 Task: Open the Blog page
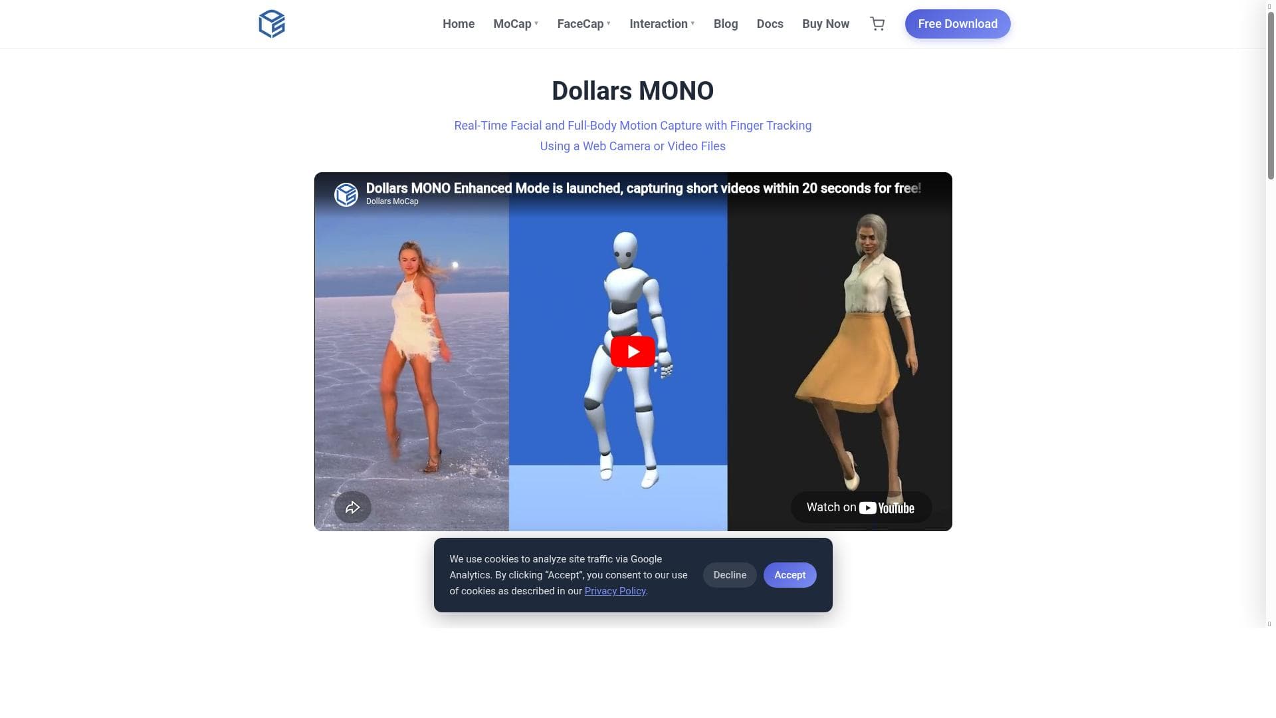[726, 24]
